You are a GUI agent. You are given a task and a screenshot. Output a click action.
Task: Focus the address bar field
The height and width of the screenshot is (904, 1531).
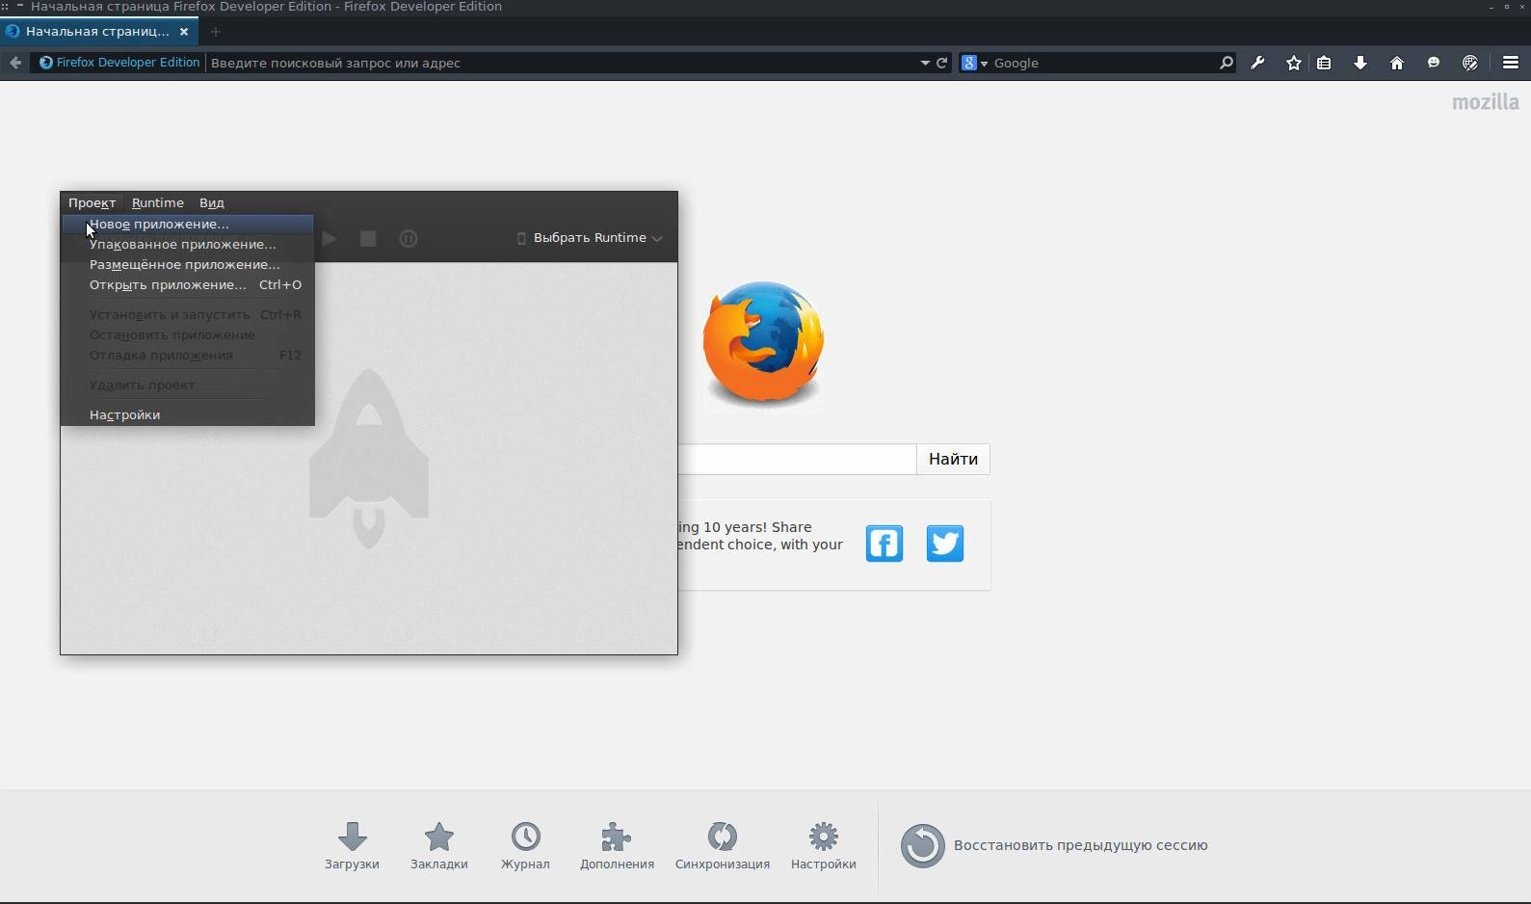(x=563, y=63)
